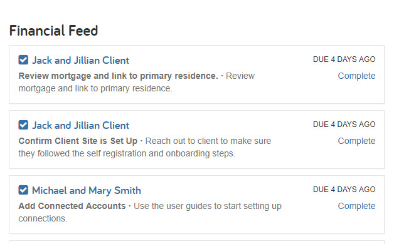Click the Financial Feed heading
This screenshot has height=244, width=399.
pyautogui.click(x=53, y=31)
